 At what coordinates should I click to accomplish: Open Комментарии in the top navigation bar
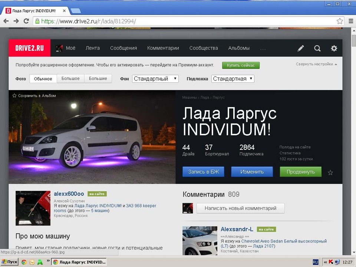coord(163,48)
